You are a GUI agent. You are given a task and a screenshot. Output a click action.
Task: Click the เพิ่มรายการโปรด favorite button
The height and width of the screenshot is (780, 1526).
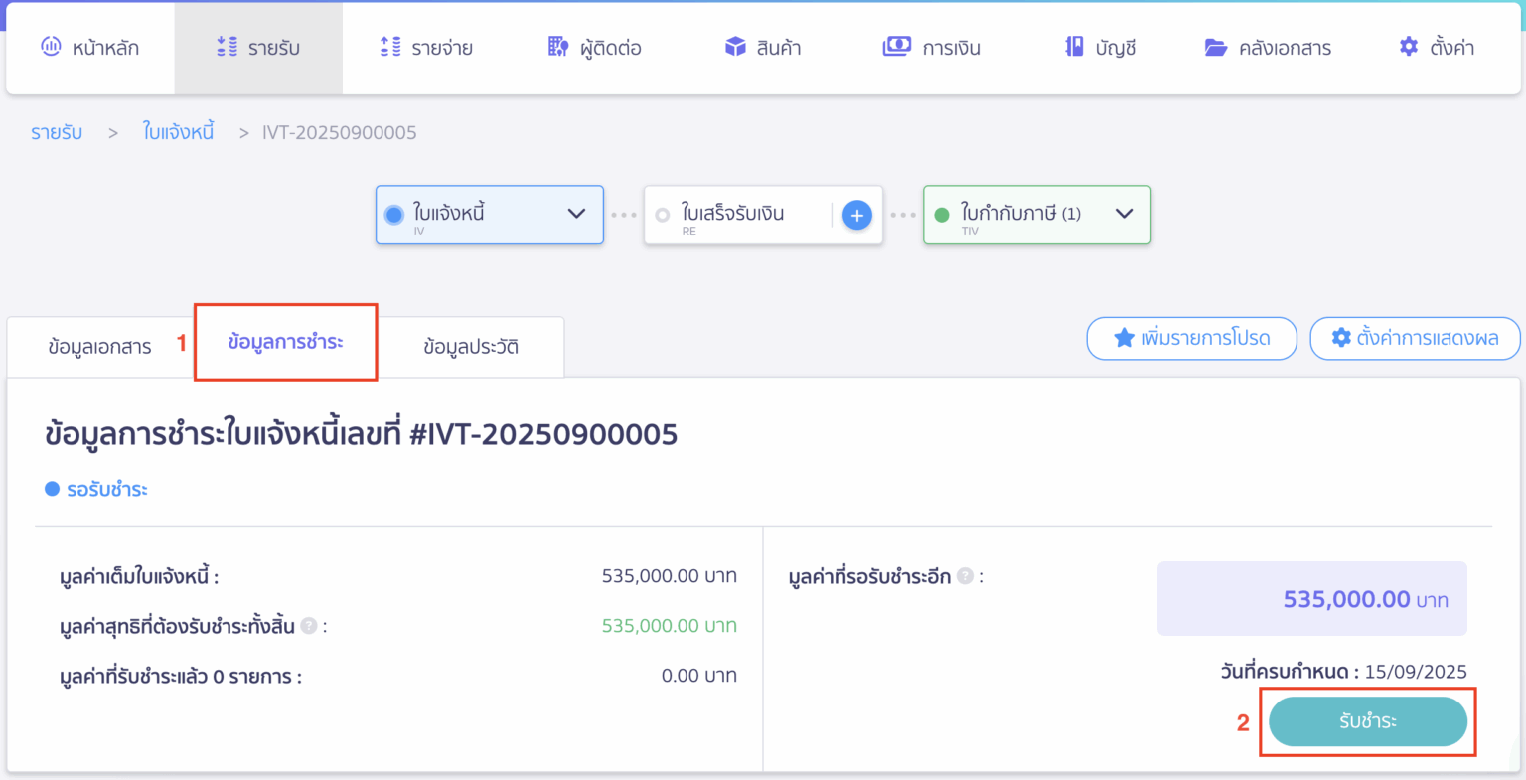[1191, 338]
